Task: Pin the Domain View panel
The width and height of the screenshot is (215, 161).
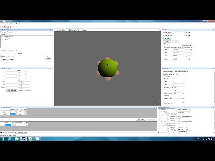Action: click(x=50, y=30)
